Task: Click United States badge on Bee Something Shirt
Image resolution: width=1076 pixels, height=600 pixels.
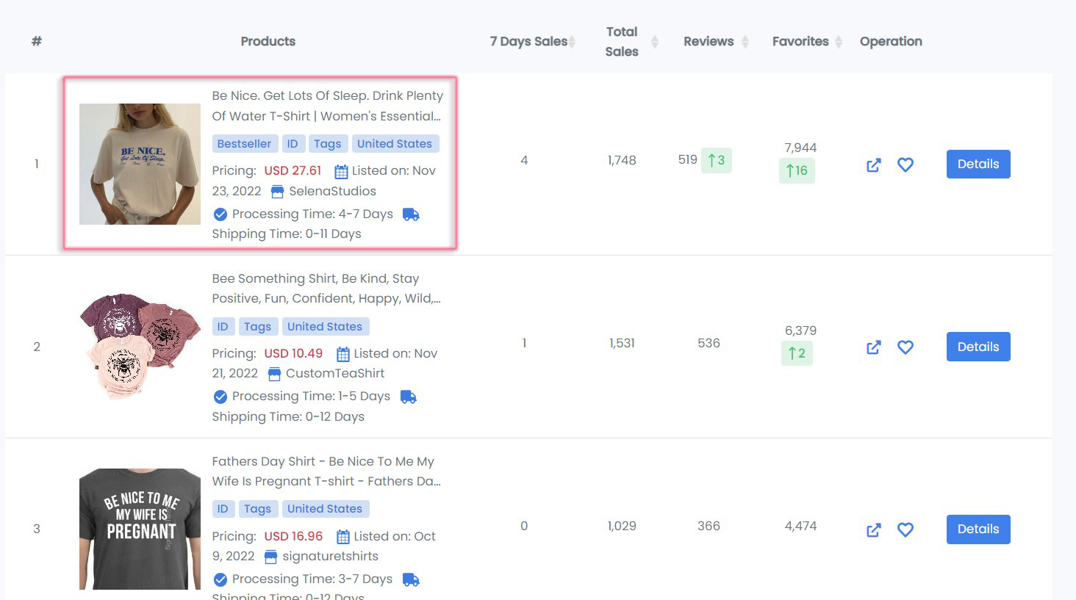Action: coord(325,326)
